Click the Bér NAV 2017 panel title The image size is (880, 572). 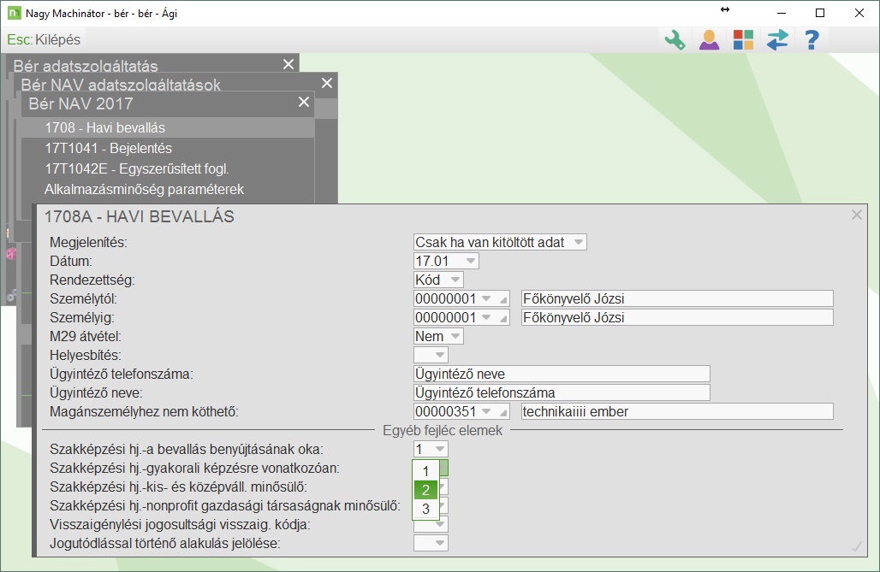[x=80, y=103]
